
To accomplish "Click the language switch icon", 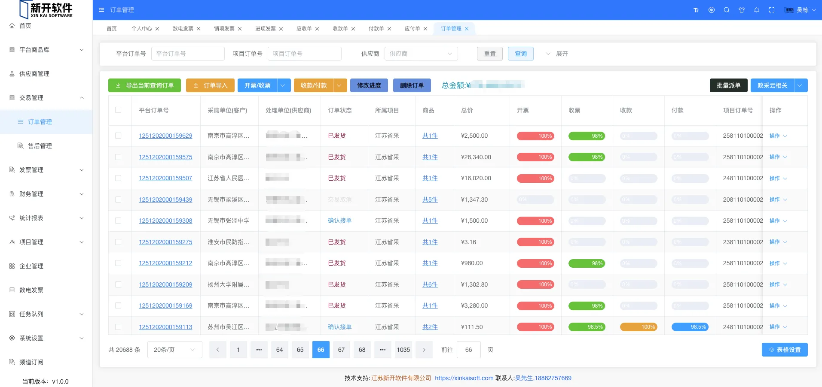I will pos(712,10).
